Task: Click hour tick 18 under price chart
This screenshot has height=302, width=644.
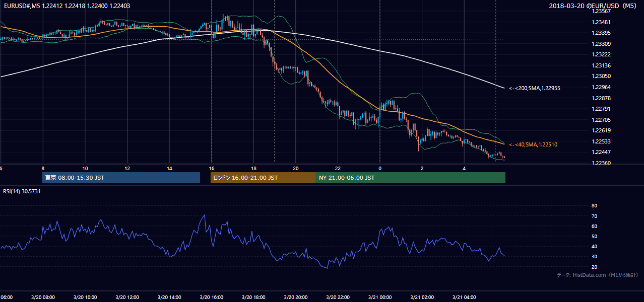Action: 253,168
